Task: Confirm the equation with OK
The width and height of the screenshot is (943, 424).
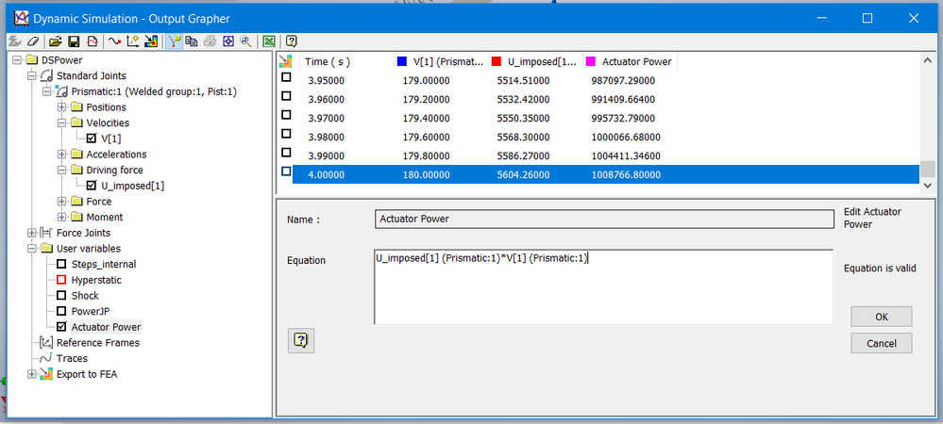Action: click(882, 318)
